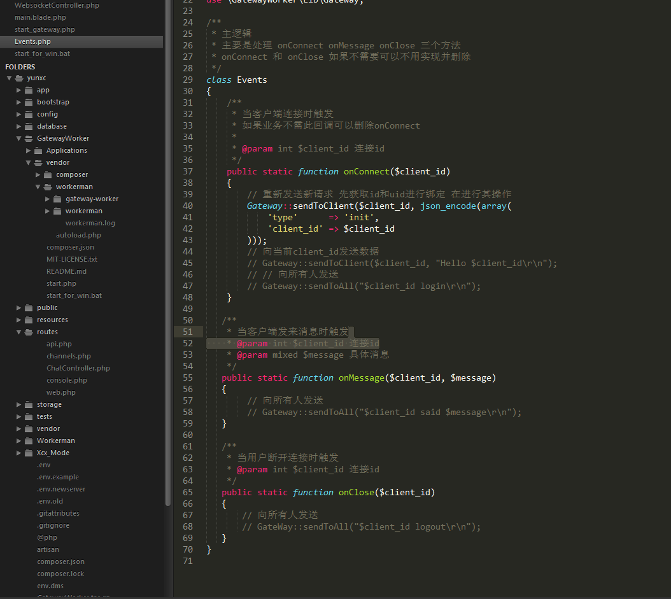Collapse the GatewayWorker folder arrow
Image resolution: width=671 pixels, height=599 pixels.
click(x=18, y=139)
